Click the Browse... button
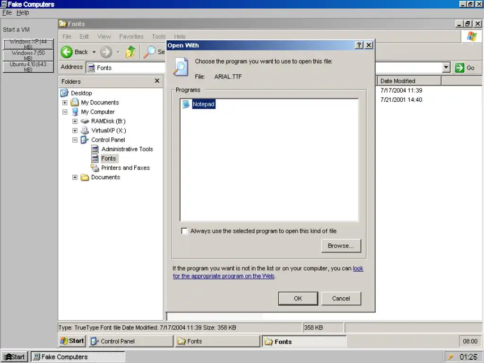 pyautogui.click(x=341, y=246)
